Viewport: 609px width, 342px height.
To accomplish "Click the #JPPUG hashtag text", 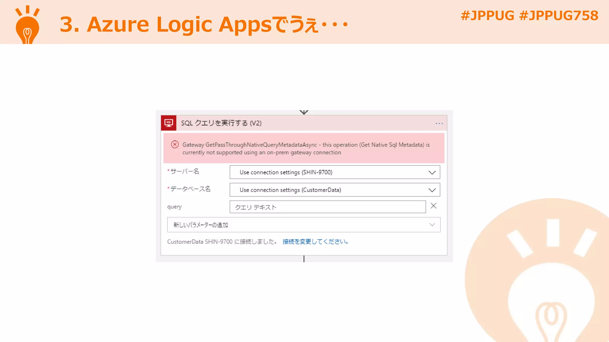I will pyautogui.click(x=487, y=15).
